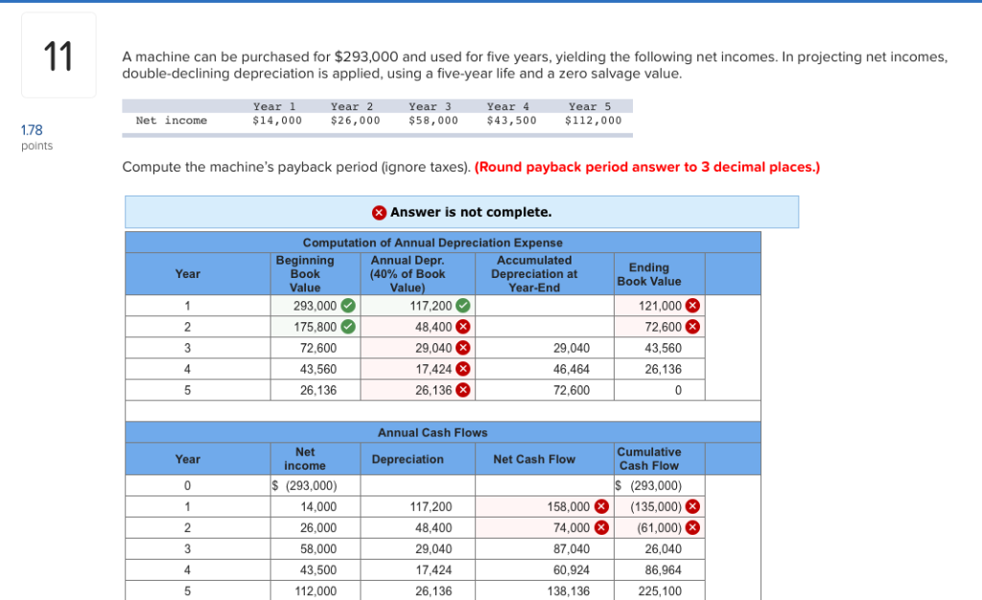Select year 5 depreciation cell 26,136 with X
982x600 pixels.
(x=418, y=390)
